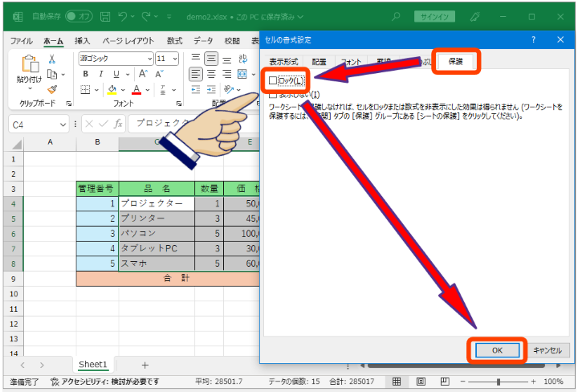Open the 挿入 ribbon tab

83,40
